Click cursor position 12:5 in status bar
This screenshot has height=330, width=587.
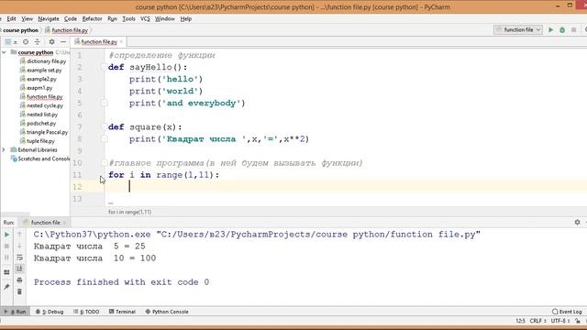point(520,321)
